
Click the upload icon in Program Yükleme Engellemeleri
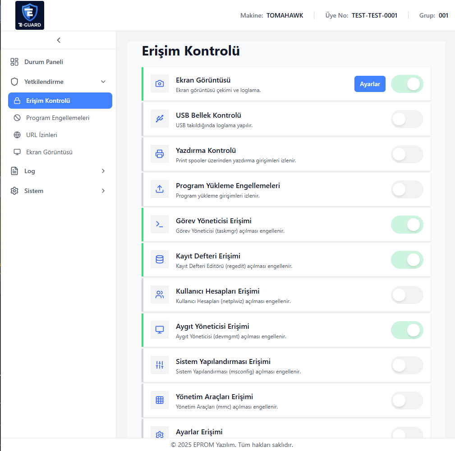pyautogui.click(x=159, y=189)
